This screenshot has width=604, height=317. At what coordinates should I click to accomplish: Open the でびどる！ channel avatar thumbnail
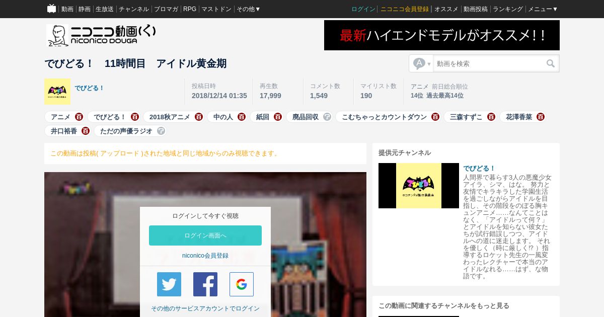coord(57,92)
